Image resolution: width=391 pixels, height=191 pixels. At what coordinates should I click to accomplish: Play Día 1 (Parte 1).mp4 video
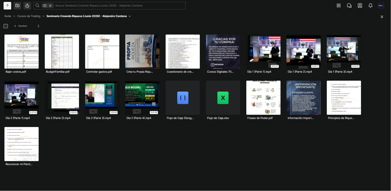tap(263, 52)
